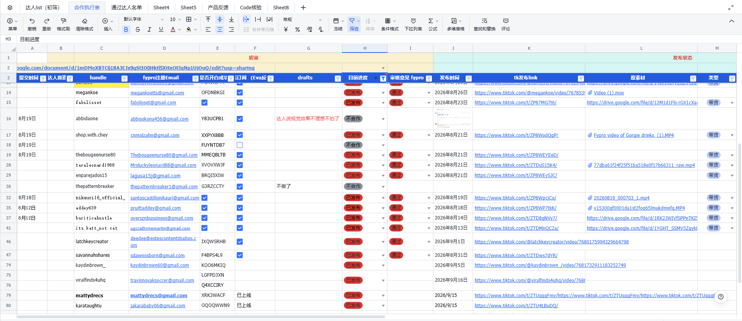This screenshot has height=321, width=742.
Task: Open megankoetts@gmail.com email link
Action: pyautogui.click(x=157, y=93)
